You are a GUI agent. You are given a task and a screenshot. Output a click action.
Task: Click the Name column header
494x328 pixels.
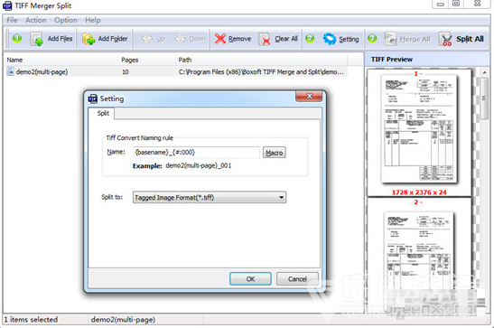pos(14,60)
